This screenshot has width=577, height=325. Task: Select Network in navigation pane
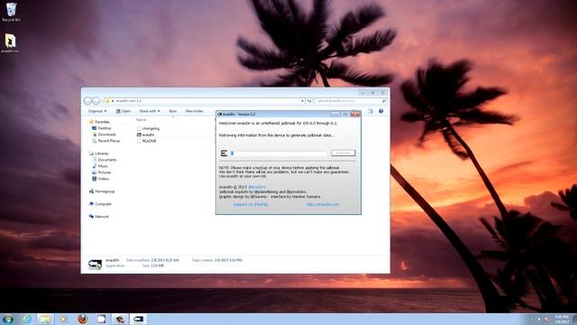tap(98, 217)
